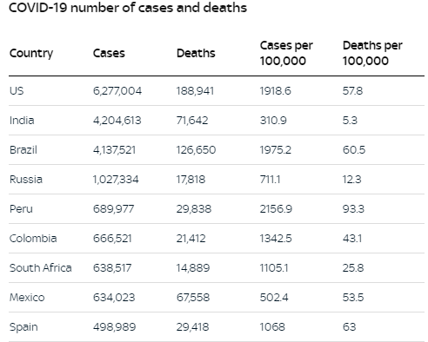Click the US cases value 6,277,004
The image size is (428, 342).
(117, 91)
